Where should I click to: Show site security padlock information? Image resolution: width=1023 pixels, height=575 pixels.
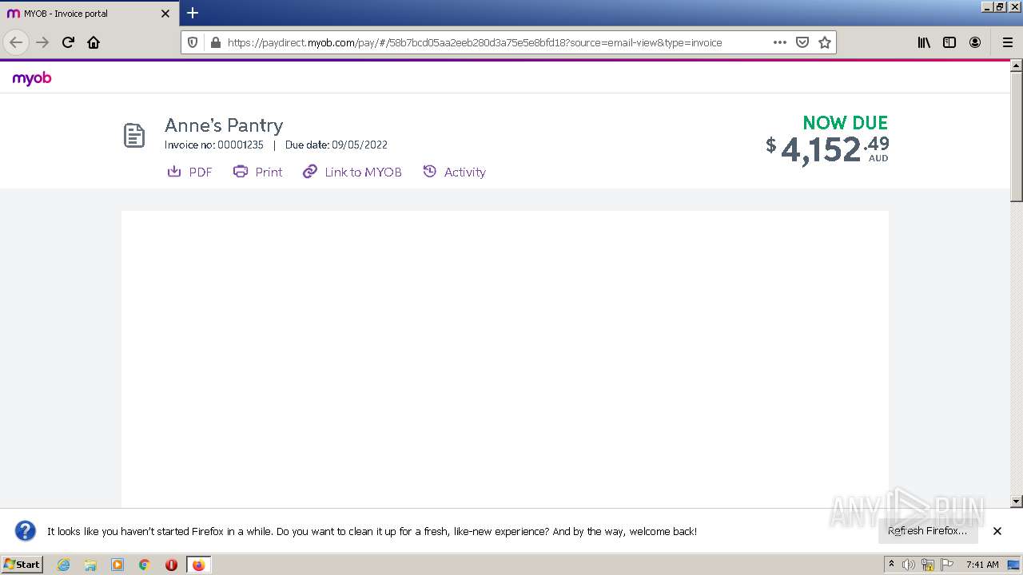pyautogui.click(x=215, y=42)
